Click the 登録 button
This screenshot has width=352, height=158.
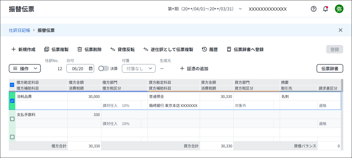point(334,49)
